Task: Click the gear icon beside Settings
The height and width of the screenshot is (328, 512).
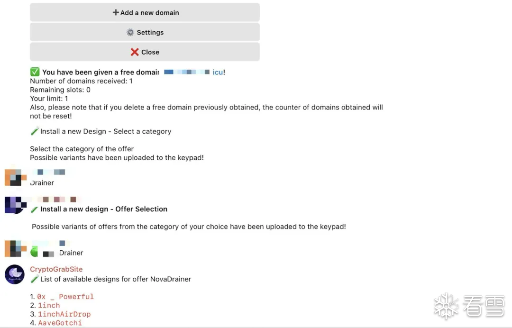Action: [x=130, y=32]
